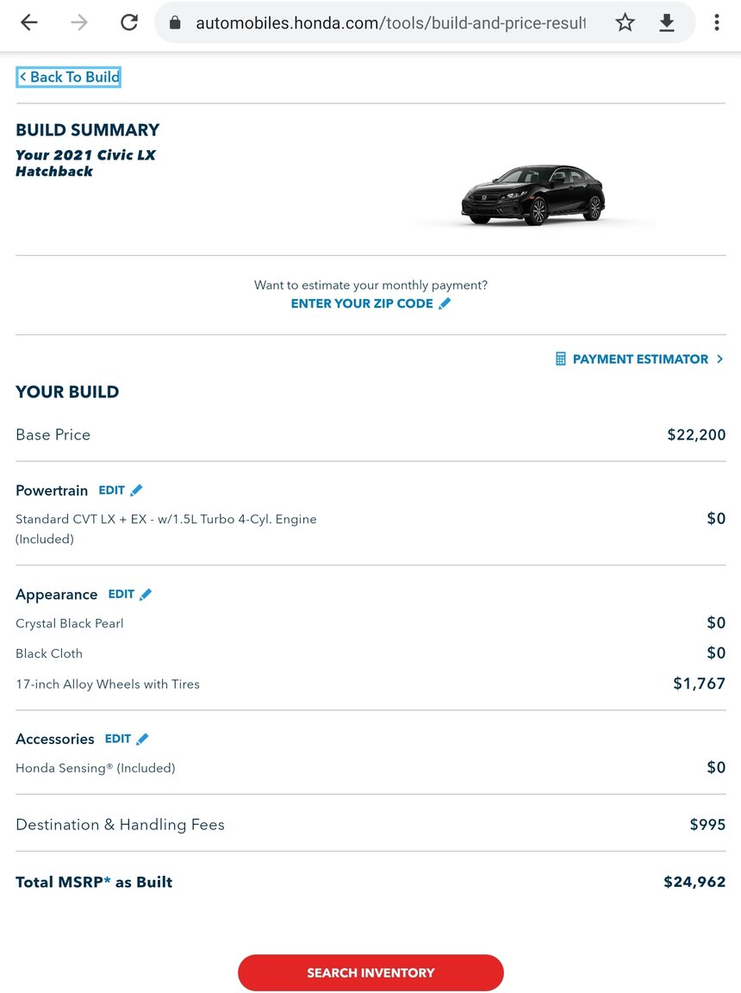
Task: Edit the Accessories section
Action: 117,739
